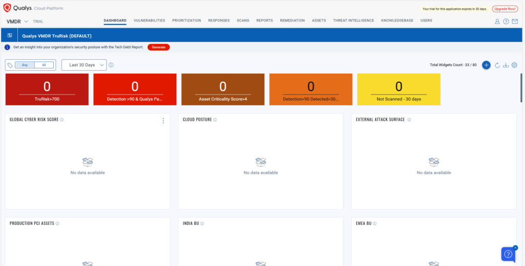Refresh the dashboard widgets
The image size is (525, 266).
pos(497,65)
